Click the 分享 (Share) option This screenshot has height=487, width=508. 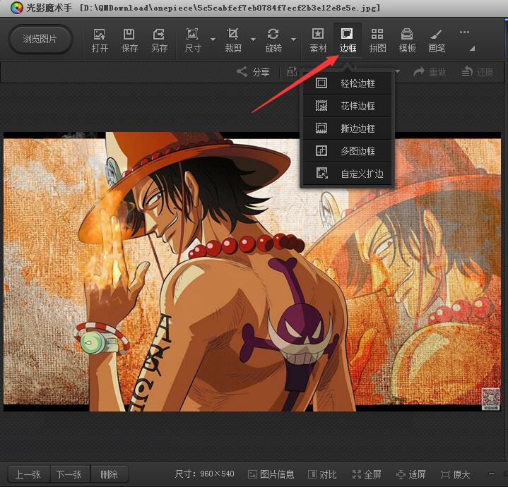coord(253,72)
